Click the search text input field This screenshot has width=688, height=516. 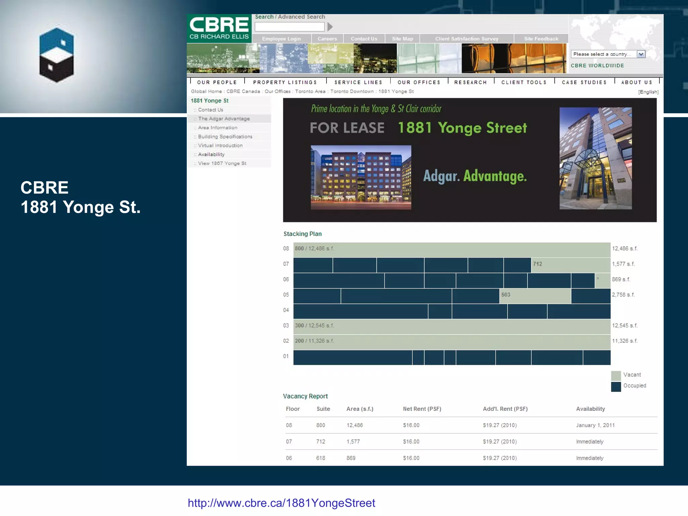(290, 27)
